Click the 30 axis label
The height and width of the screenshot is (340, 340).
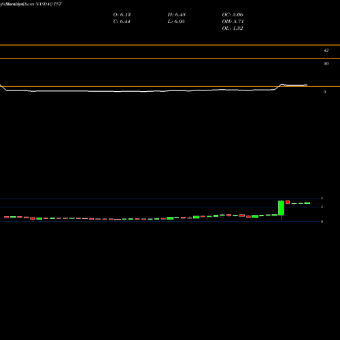point(326,64)
